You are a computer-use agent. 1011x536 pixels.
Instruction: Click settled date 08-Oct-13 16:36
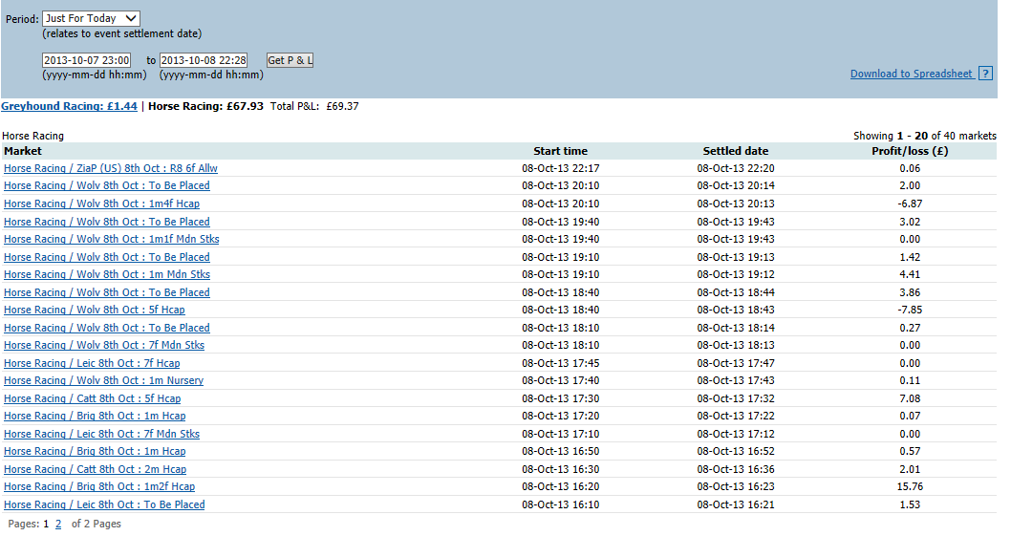click(x=736, y=470)
